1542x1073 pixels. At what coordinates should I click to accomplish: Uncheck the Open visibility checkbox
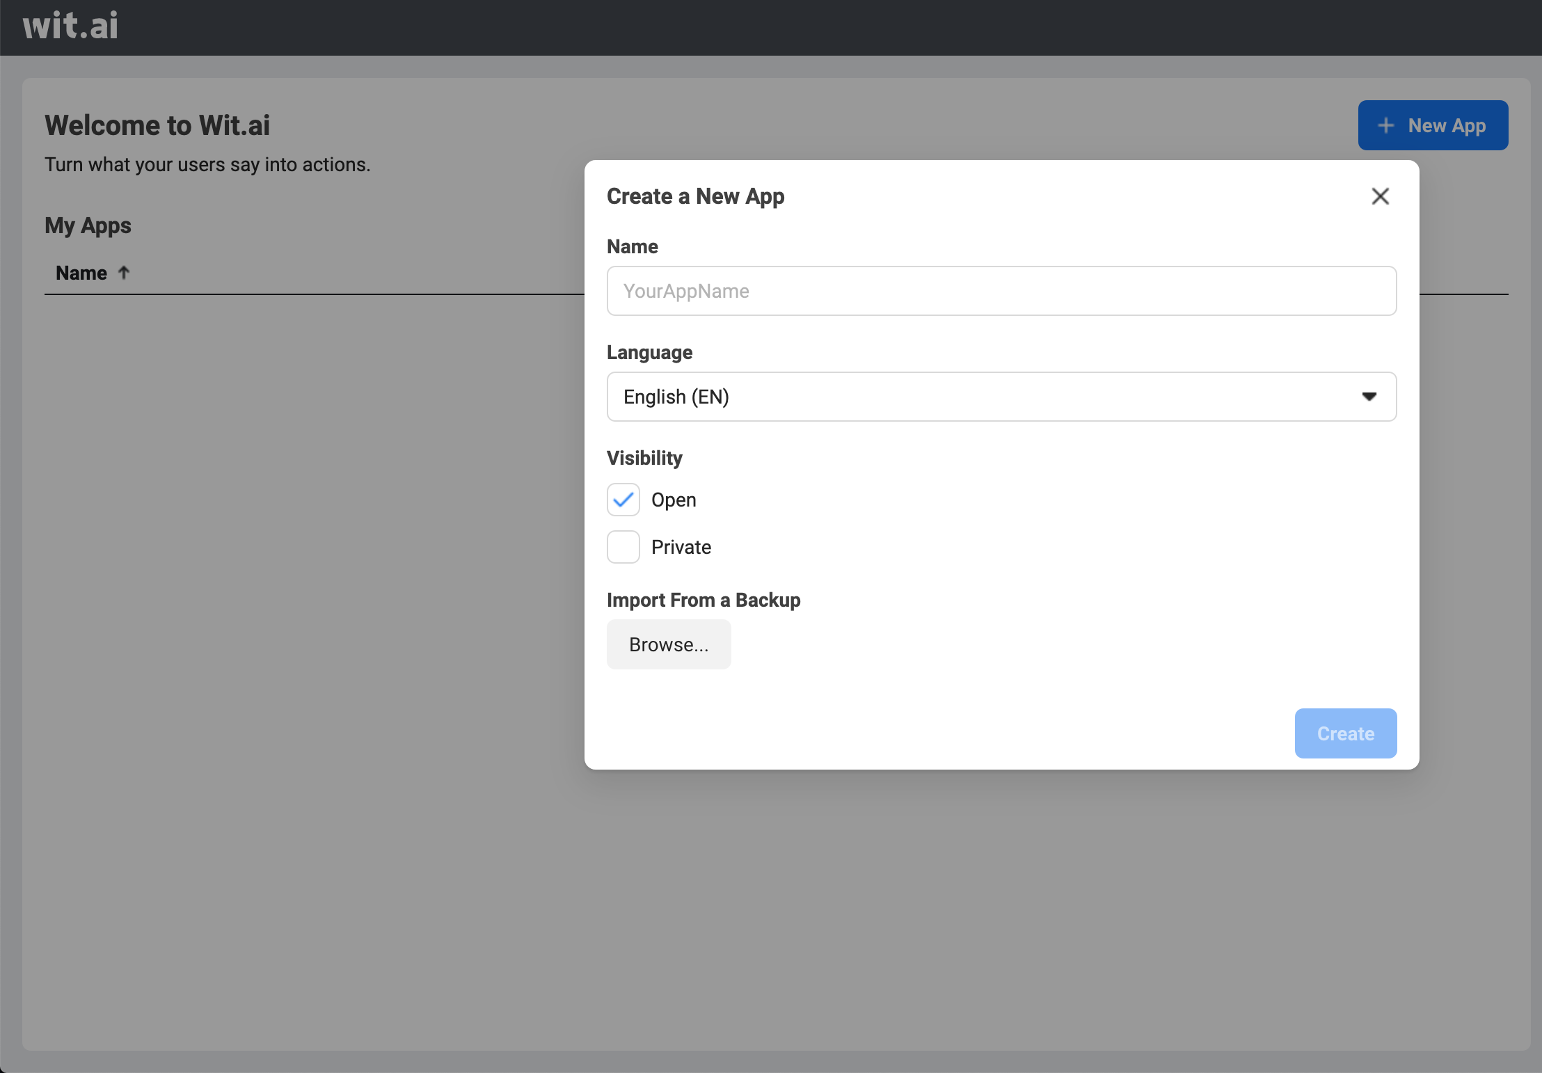623,500
